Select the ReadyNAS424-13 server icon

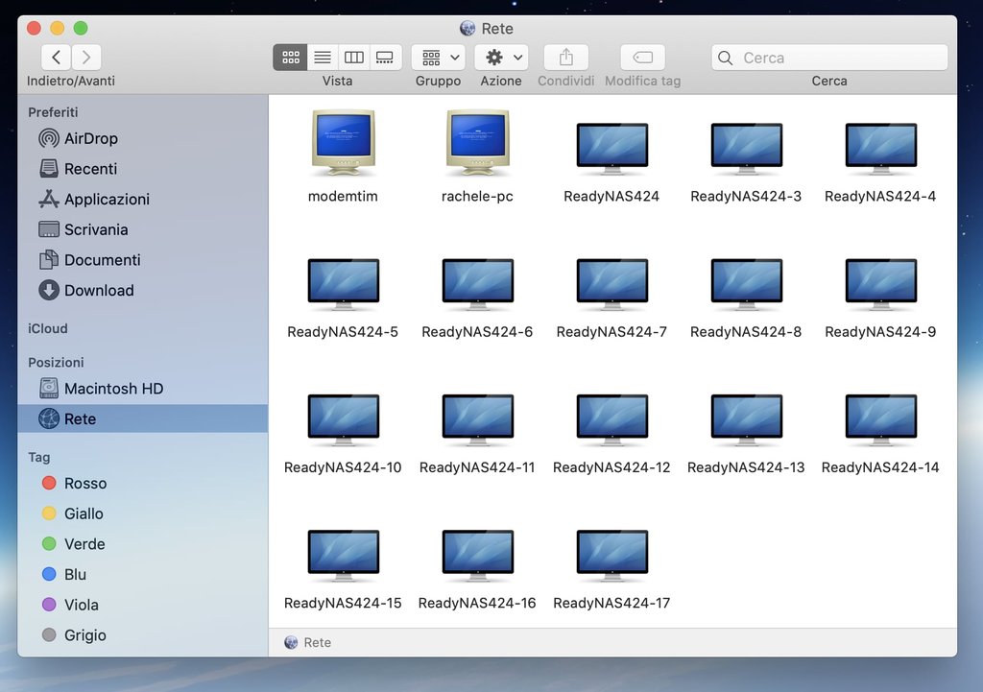coord(746,420)
